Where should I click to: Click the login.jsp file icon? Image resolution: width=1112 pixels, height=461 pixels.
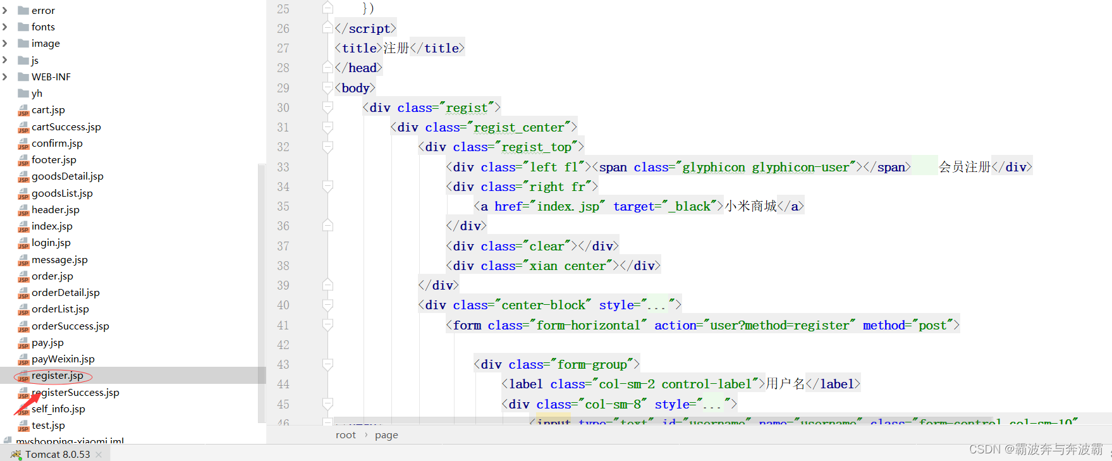pos(23,243)
